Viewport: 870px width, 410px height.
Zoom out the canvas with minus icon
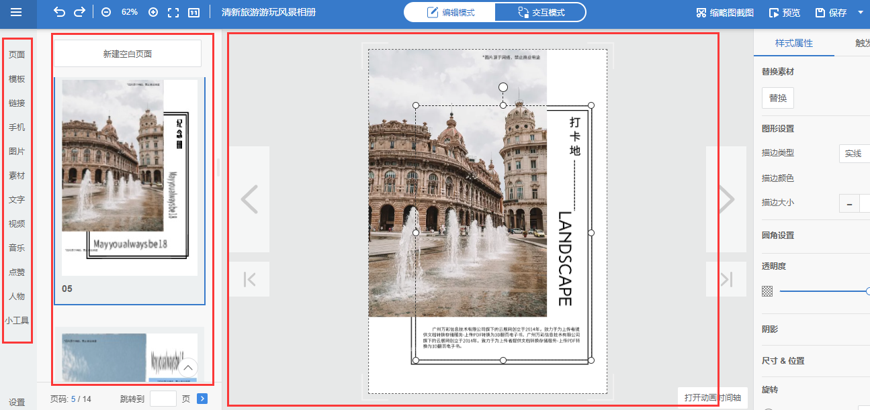(106, 12)
